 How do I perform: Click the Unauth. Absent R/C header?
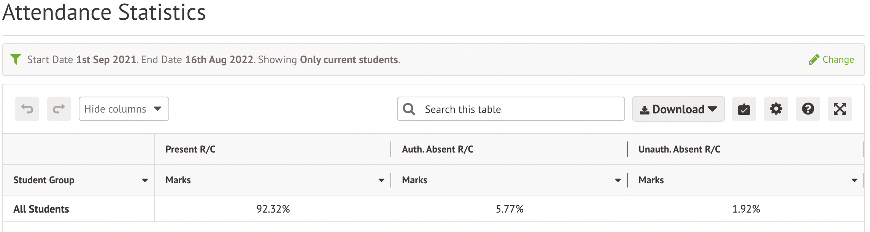point(679,149)
